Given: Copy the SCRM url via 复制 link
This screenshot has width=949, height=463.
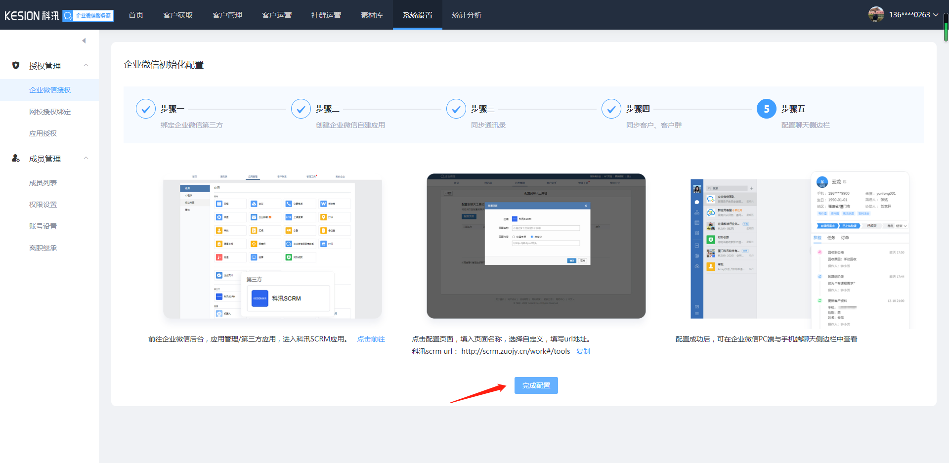Looking at the screenshot, I should pos(583,351).
